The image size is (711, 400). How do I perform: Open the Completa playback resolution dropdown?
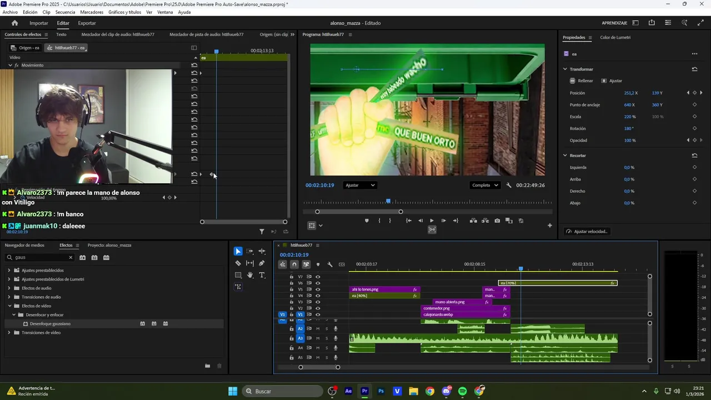tap(485, 185)
